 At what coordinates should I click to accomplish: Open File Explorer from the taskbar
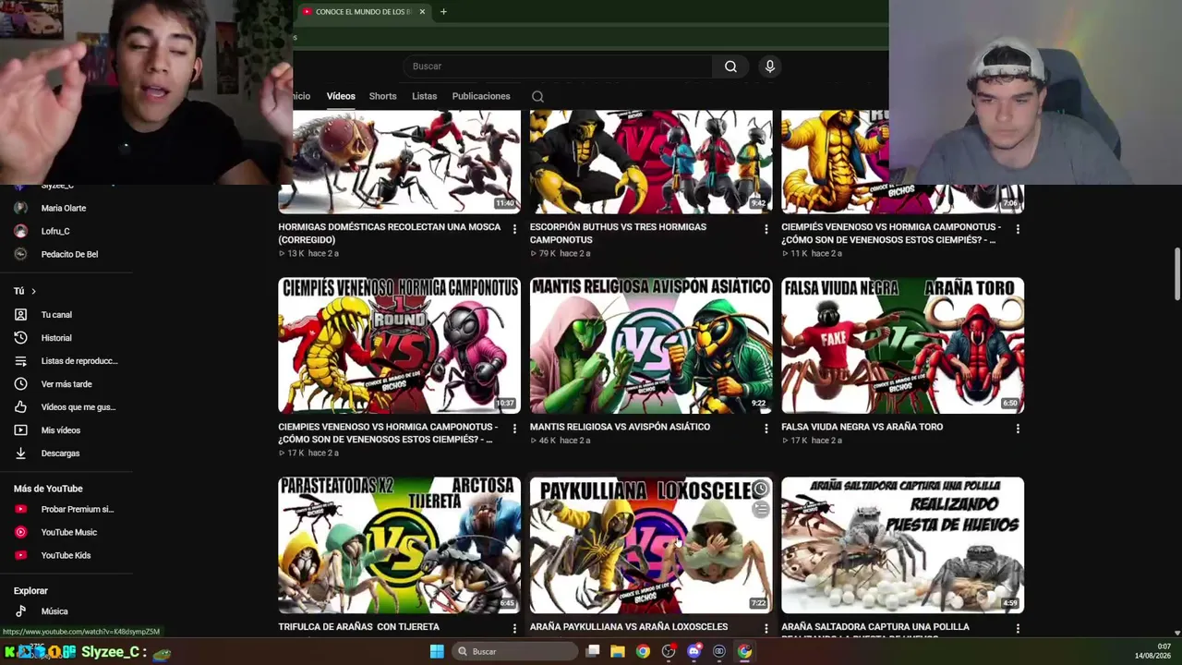click(618, 651)
